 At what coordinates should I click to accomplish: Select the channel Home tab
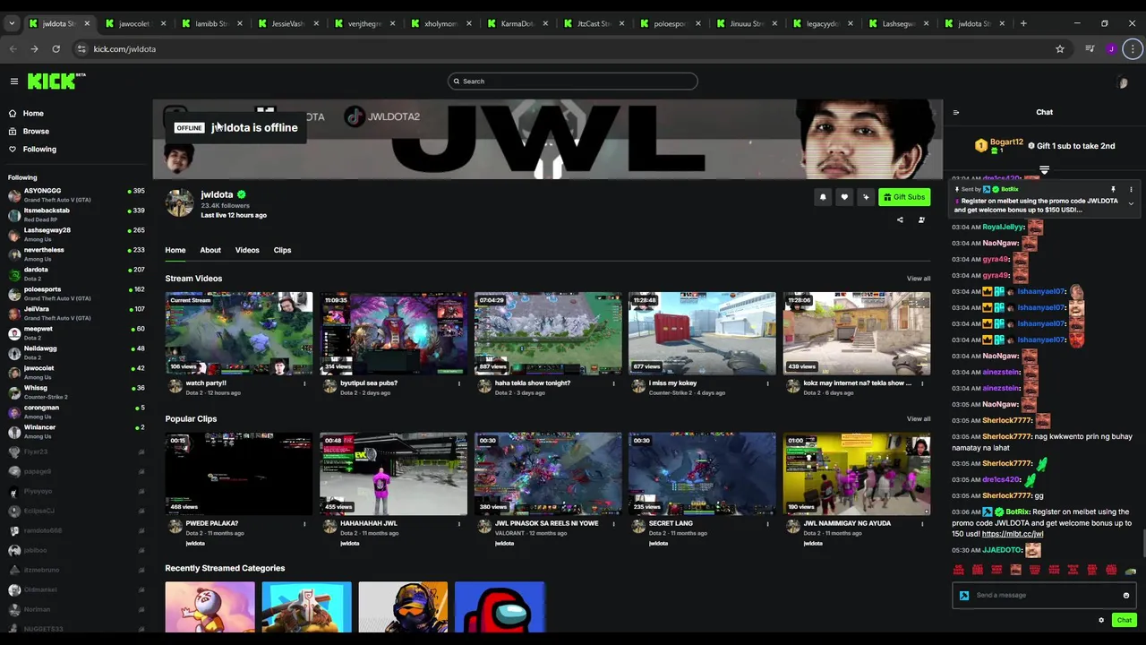175,250
